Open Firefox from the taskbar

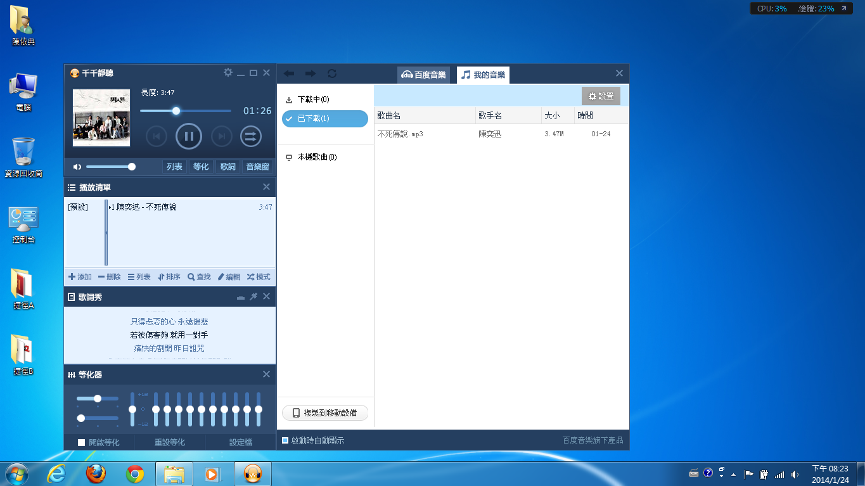(96, 473)
